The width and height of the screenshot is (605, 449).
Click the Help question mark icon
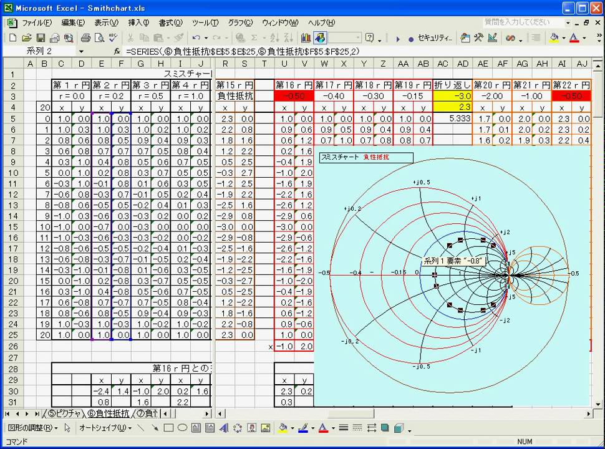(370, 38)
